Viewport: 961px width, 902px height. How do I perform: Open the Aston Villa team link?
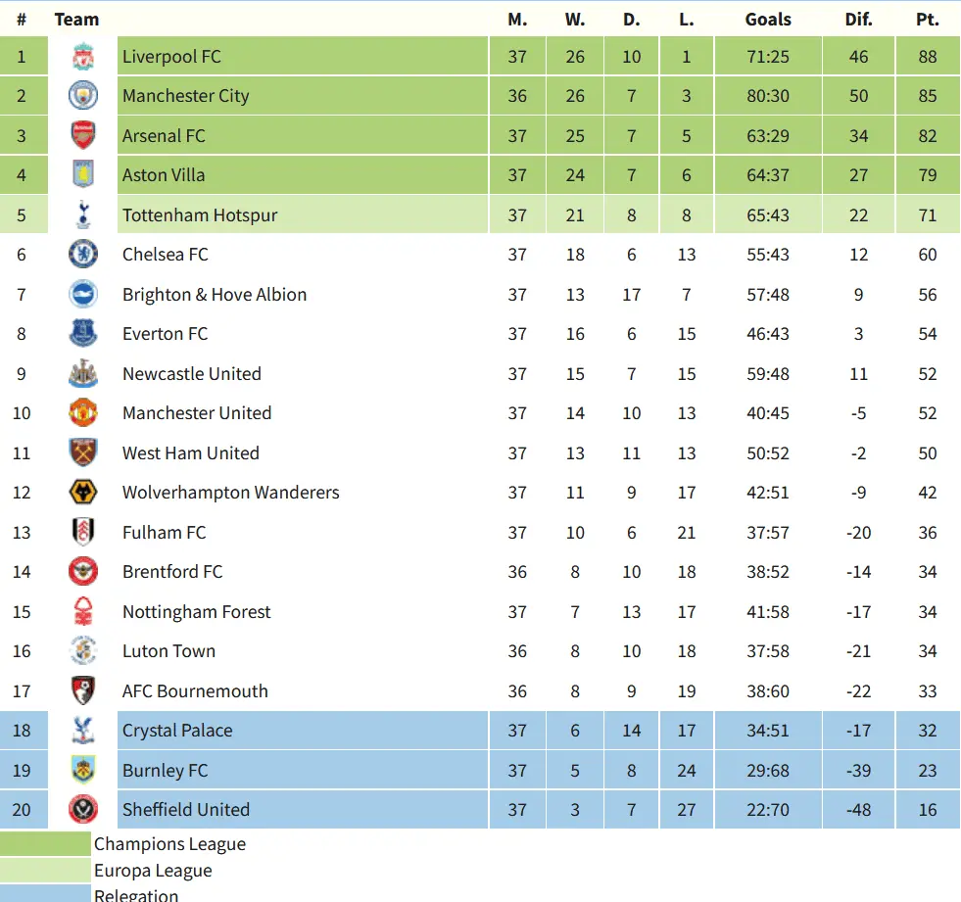pyautogui.click(x=164, y=175)
